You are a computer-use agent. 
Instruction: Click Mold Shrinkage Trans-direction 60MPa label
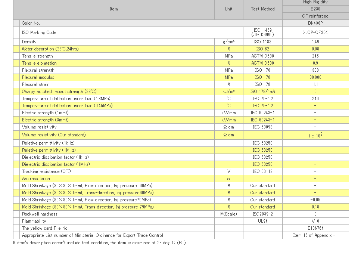[88, 193]
